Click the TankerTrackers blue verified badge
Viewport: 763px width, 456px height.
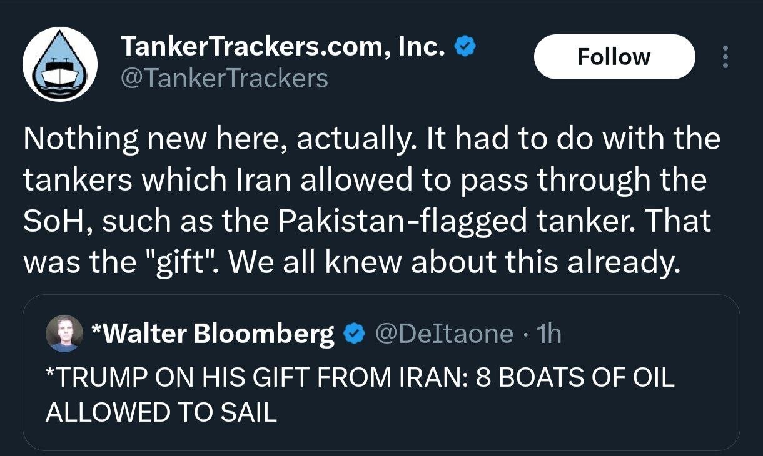[x=465, y=46]
